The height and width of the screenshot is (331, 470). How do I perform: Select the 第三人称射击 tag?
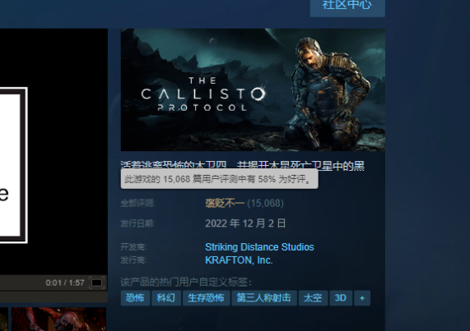[263, 298]
